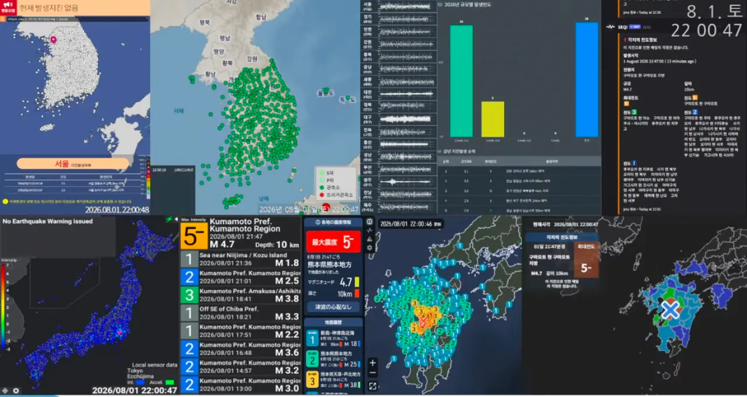Image resolution: width=747 pixels, height=397 pixels.
Task: Select the 新島・神津島近海 history card
Action: pos(334,339)
